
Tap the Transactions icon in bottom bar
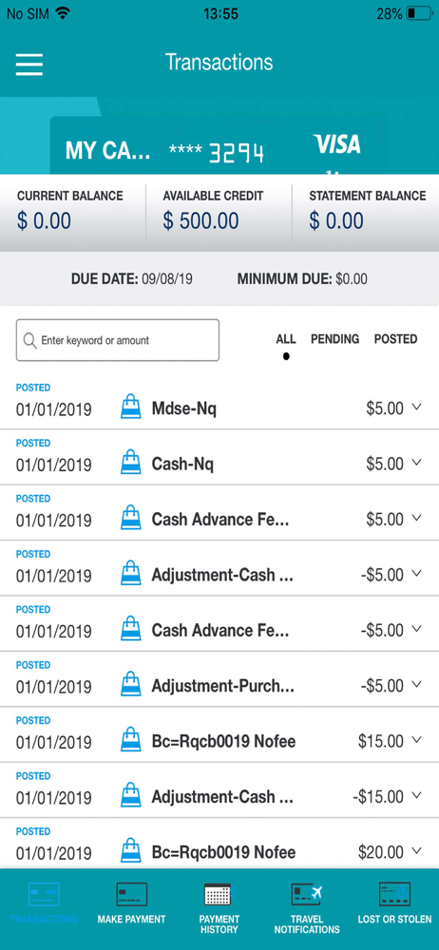click(44, 894)
